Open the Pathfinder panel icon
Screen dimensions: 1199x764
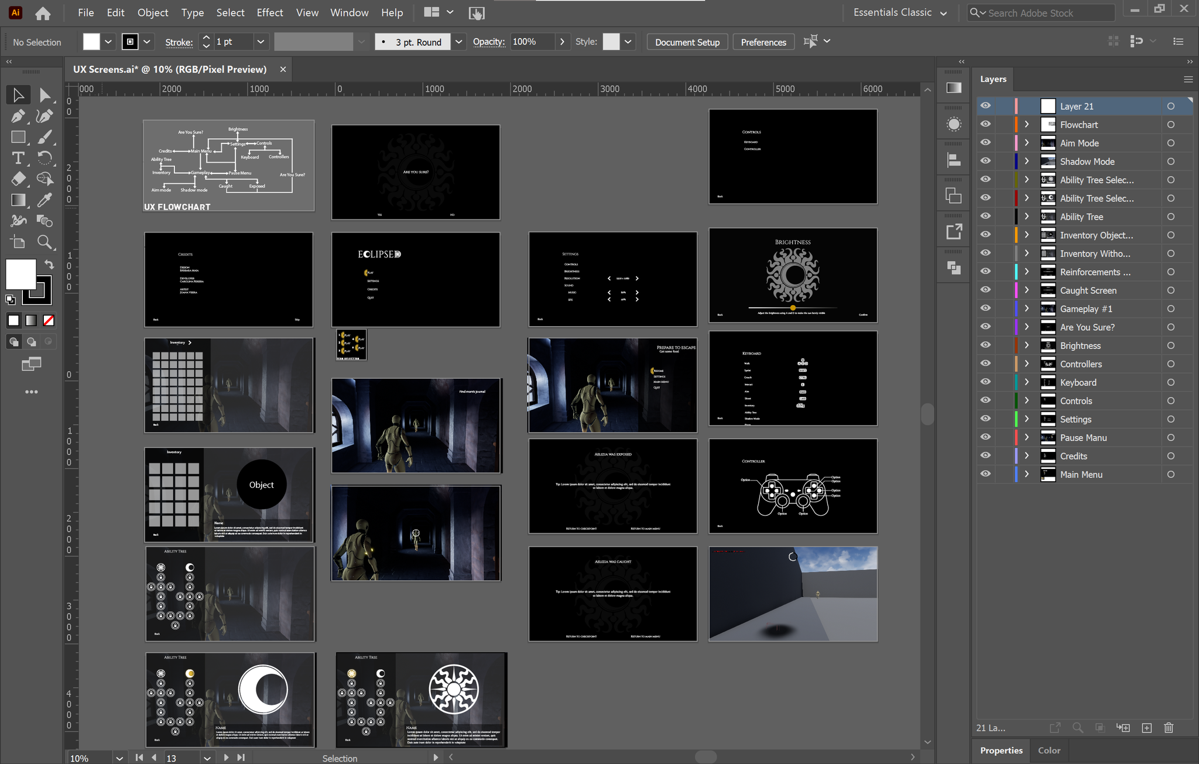coord(954,268)
